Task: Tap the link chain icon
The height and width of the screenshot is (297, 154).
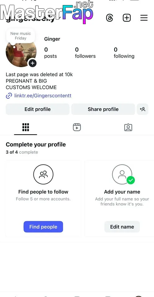Action: (x=9, y=96)
